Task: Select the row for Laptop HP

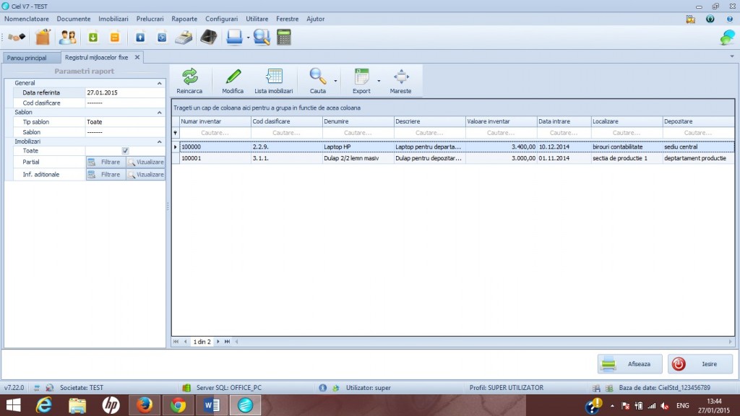Action: click(x=457, y=147)
